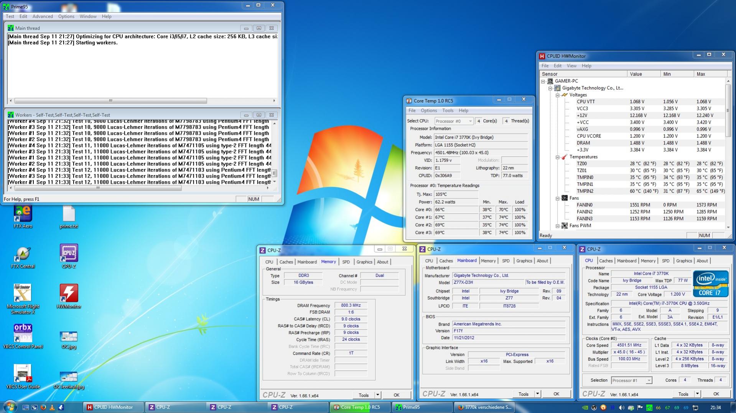Click the Tools button in CPU-Z CPU window
Image resolution: width=736 pixels, height=413 pixels.
tap(683, 394)
